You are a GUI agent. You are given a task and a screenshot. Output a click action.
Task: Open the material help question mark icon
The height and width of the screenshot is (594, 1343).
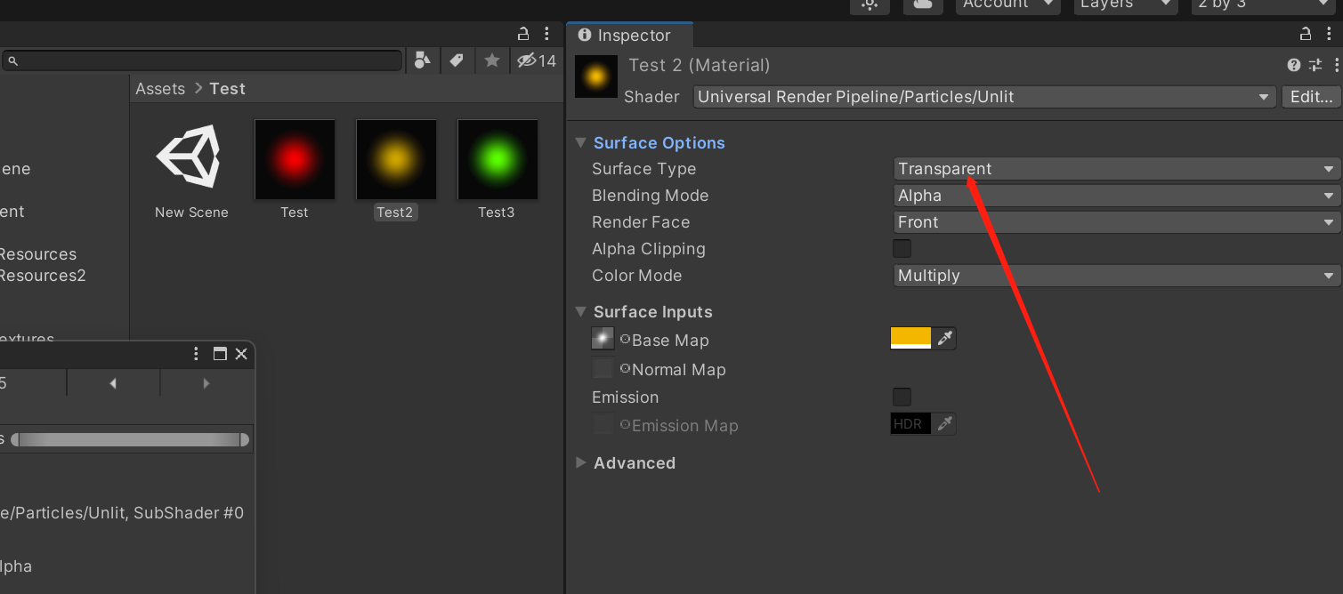coord(1294,65)
